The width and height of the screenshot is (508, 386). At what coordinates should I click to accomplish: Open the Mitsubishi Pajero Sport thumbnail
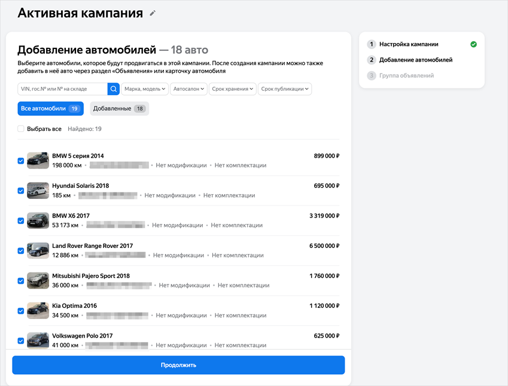coord(38,280)
